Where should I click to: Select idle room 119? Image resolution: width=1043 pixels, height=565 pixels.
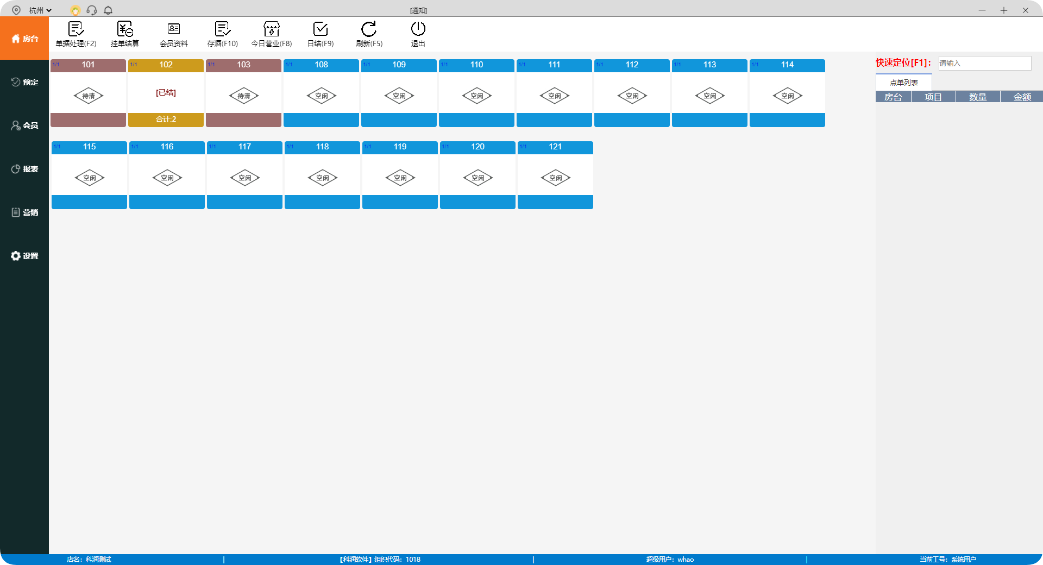pos(400,175)
